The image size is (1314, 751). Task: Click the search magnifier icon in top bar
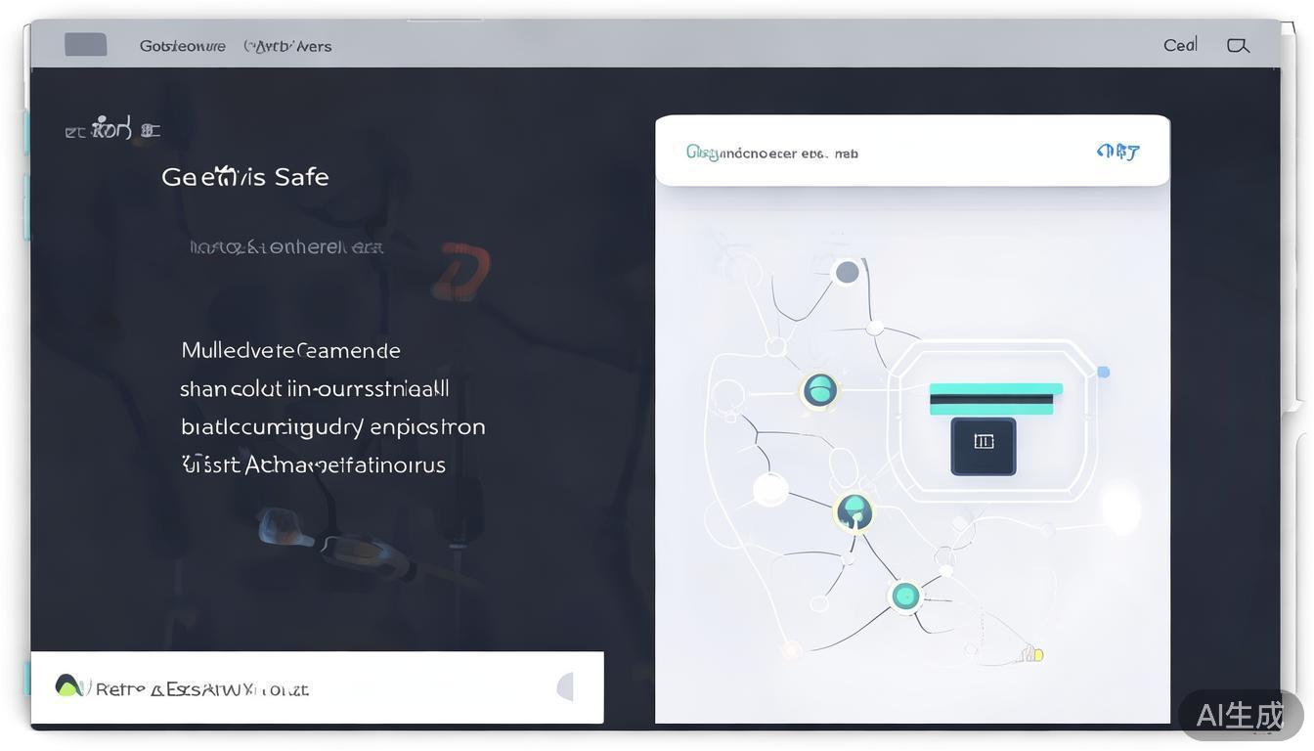(1238, 46)
